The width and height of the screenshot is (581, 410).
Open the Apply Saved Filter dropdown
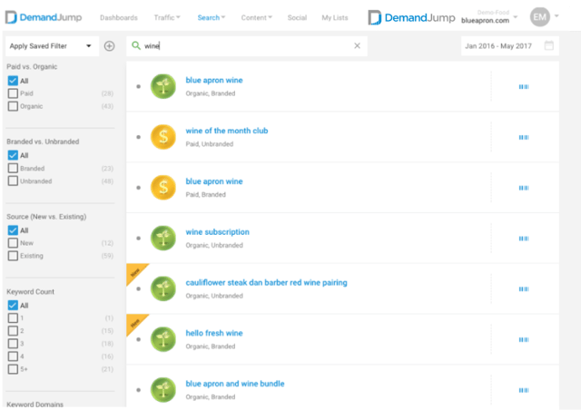[x=53, y=46]
